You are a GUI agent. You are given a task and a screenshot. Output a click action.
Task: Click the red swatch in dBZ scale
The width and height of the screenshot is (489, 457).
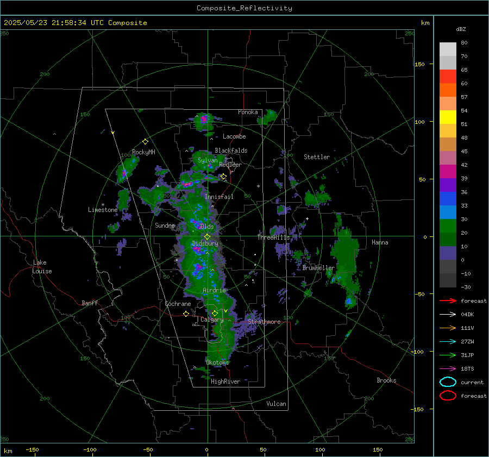(x=448, y=77)
